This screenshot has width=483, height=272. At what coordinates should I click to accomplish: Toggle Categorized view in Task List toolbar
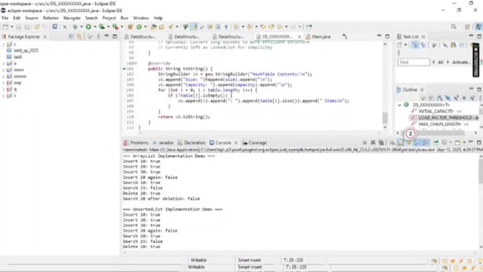(x=415, y=45)
